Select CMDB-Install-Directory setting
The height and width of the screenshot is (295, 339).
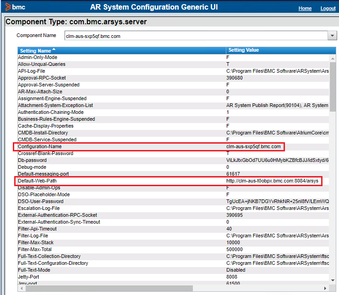(43, 133)
